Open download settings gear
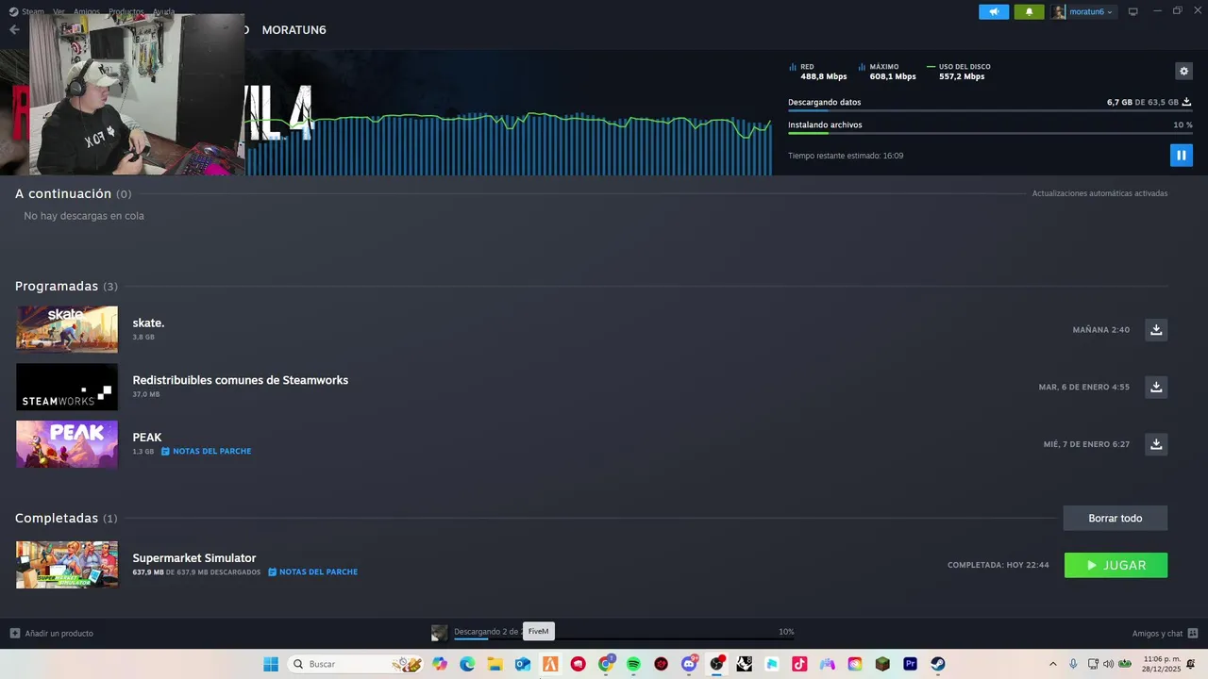The image size is (1208, 679). pos(1183,71)
